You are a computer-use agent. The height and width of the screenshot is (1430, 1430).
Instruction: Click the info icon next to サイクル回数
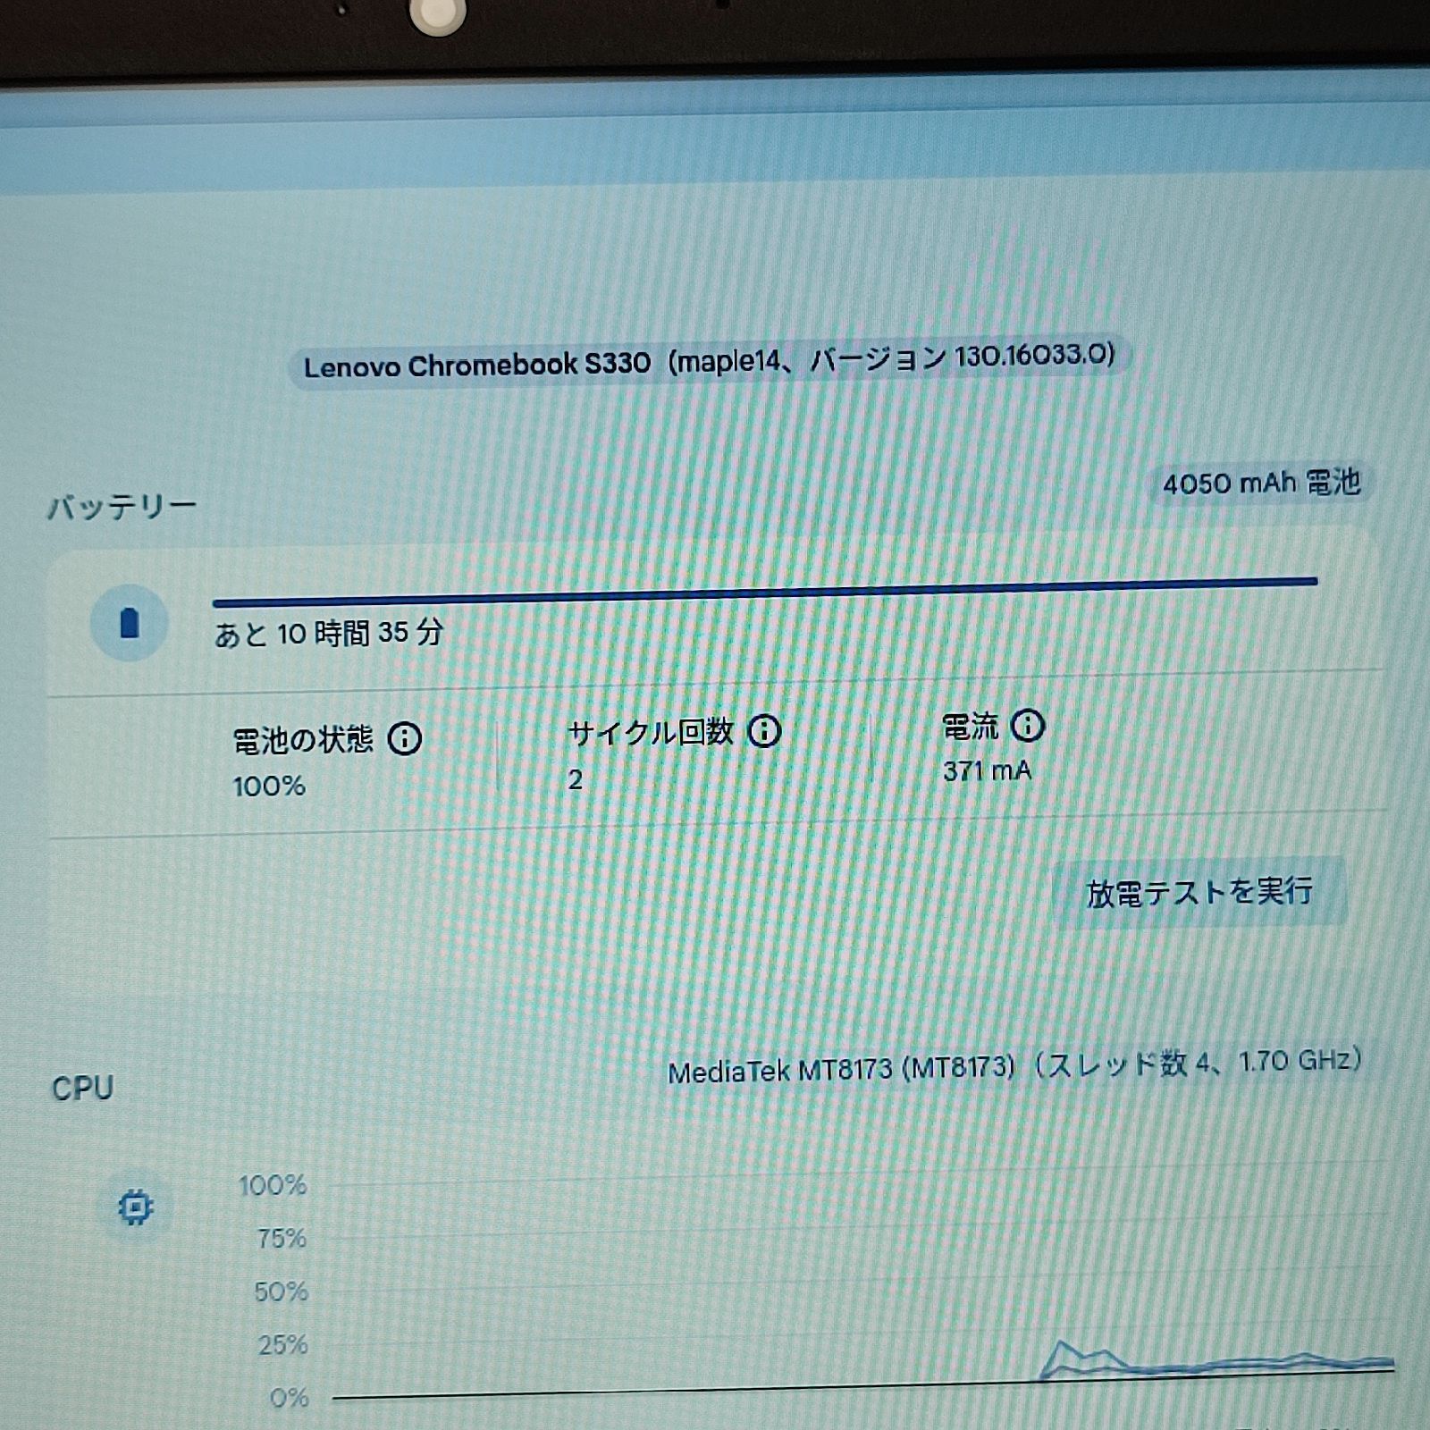point(764,731)
